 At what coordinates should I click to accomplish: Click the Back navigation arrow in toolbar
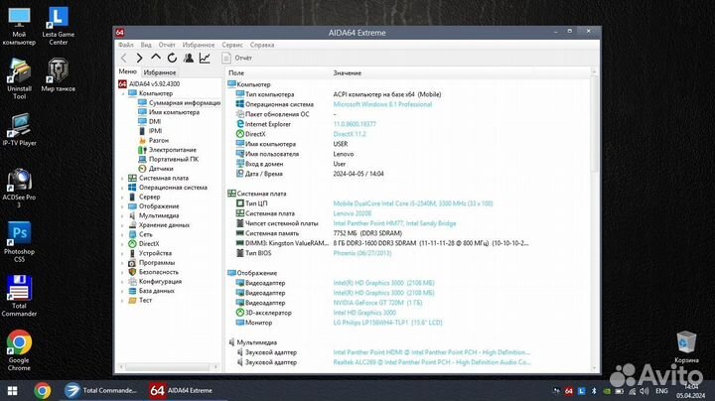pyautogui.click(x=125, y=58)
